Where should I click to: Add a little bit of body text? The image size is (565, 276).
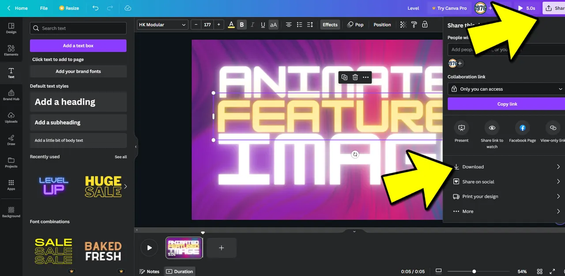pos(78,140)
